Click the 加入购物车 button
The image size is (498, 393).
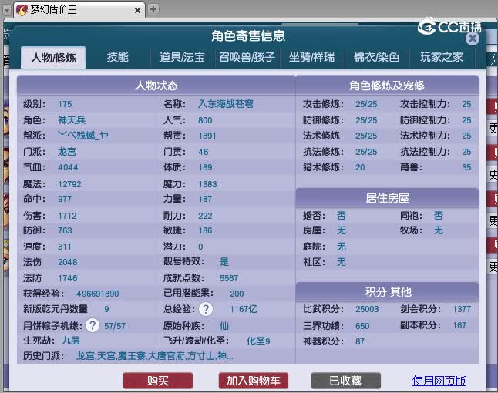(254, 381)
